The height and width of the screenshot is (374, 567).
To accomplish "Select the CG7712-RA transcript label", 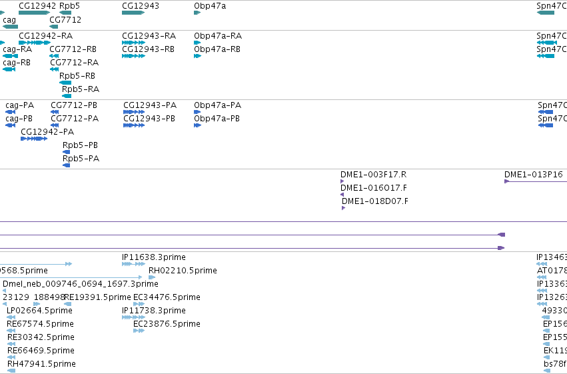I will (74, 63).
